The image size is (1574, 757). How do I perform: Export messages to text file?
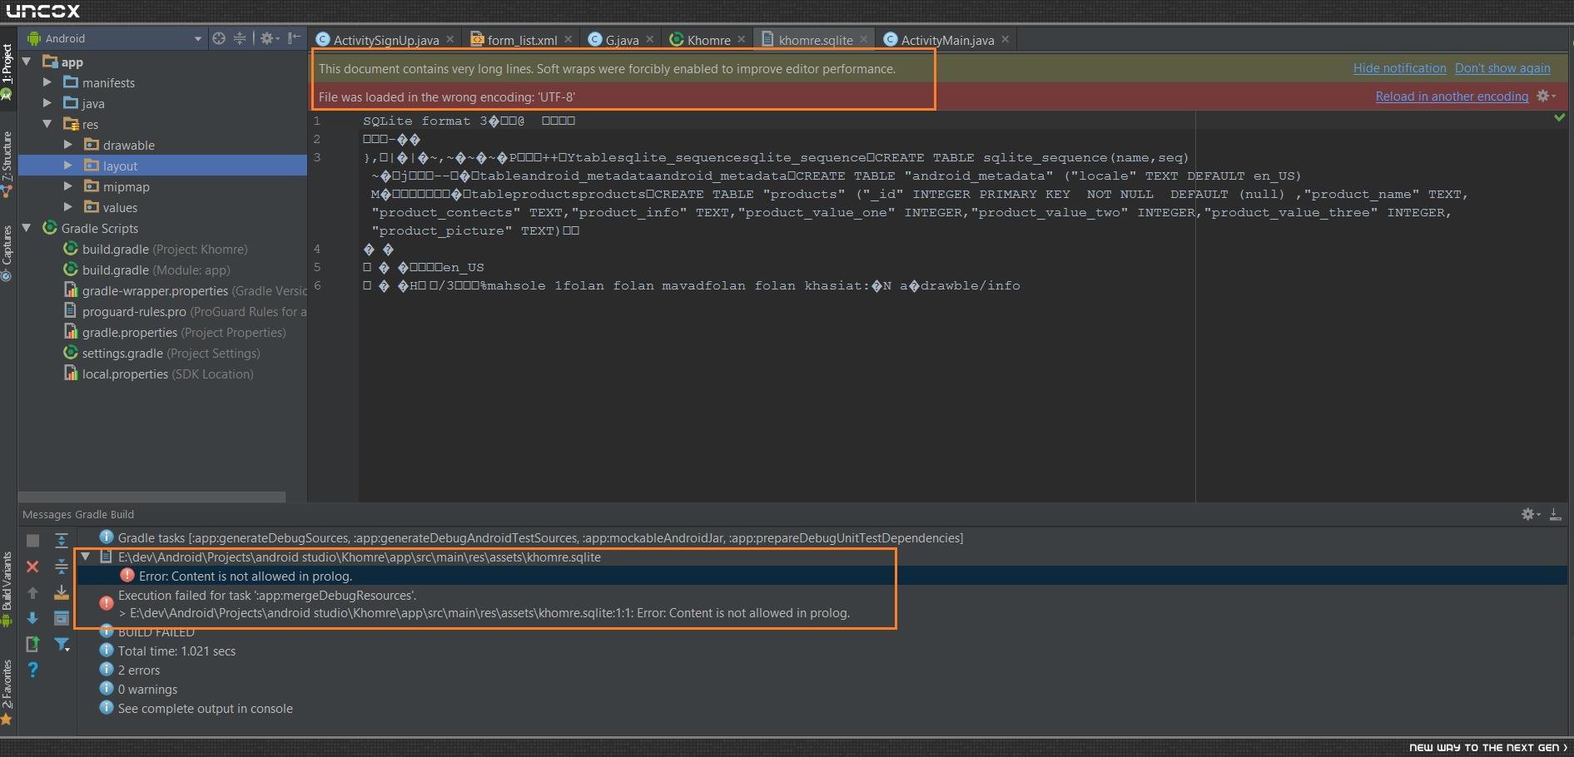(x=32, y=644)
